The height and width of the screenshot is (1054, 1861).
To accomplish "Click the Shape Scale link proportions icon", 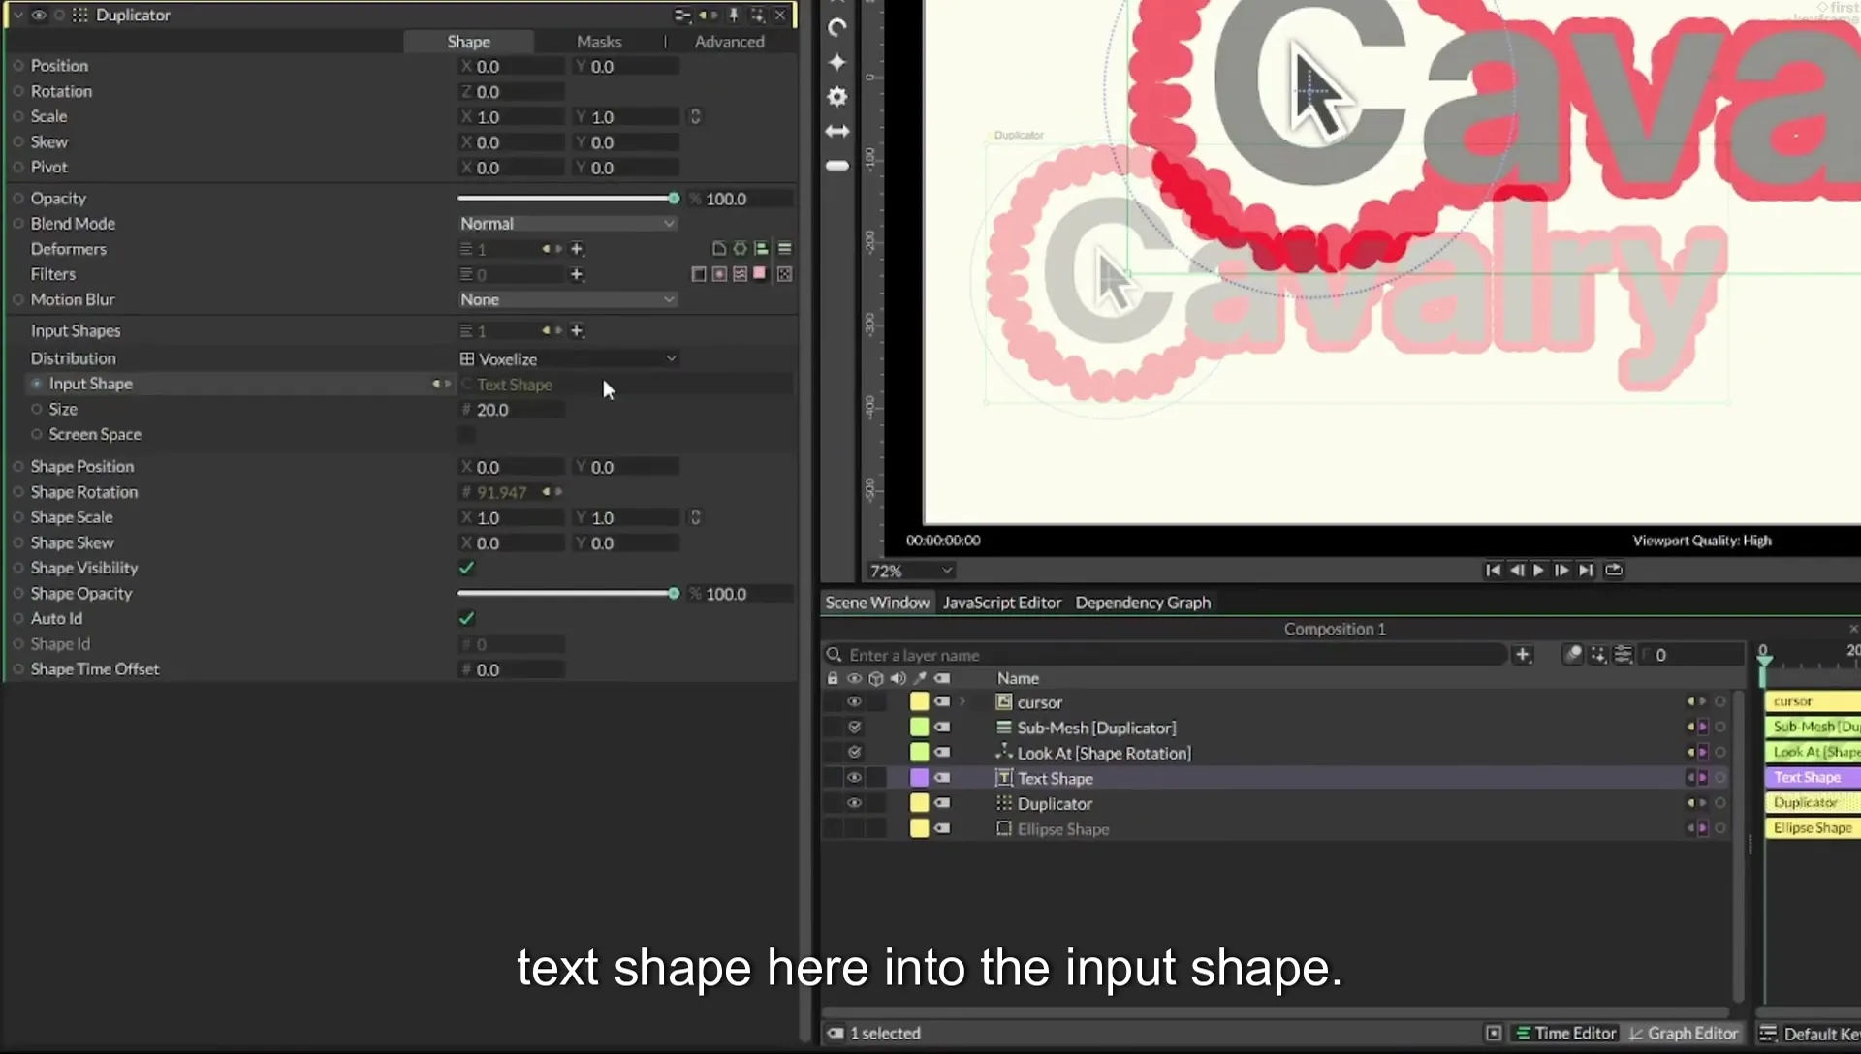I will coord(695,517).
